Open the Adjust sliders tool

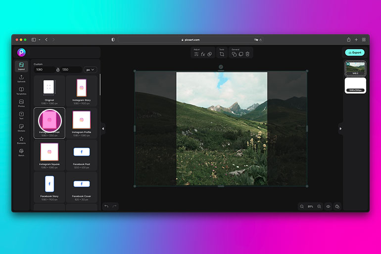click(196, 54)
